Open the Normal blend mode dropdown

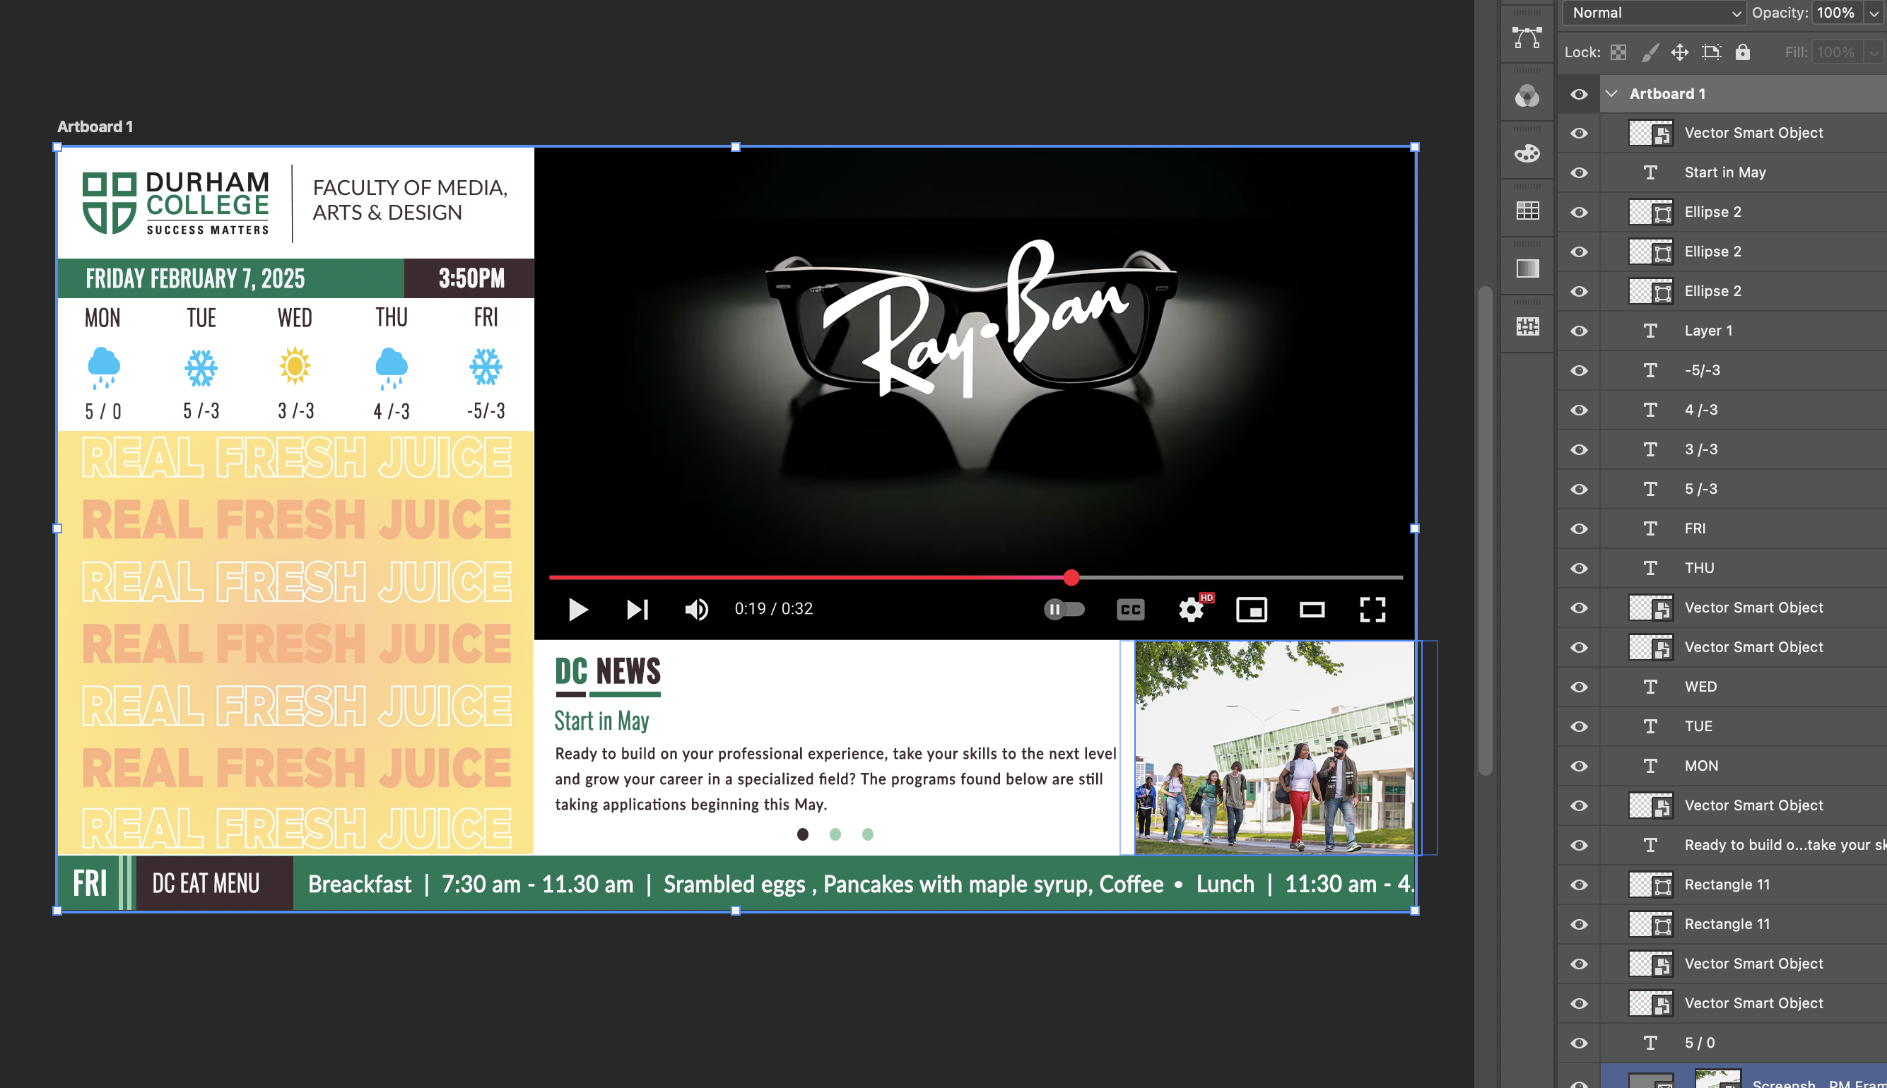click(1653, 13)
